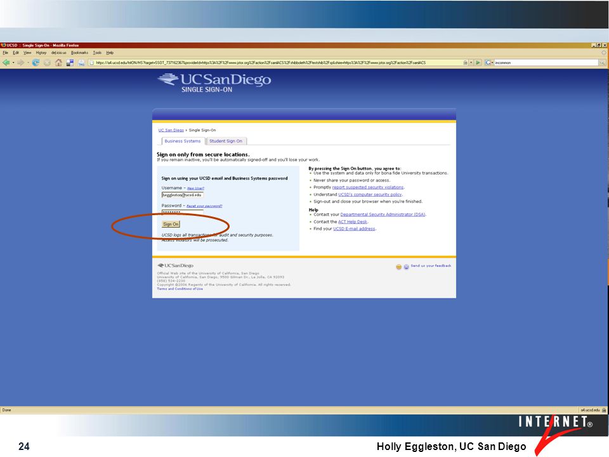Minimize the Firefox window

click(594, 46)
